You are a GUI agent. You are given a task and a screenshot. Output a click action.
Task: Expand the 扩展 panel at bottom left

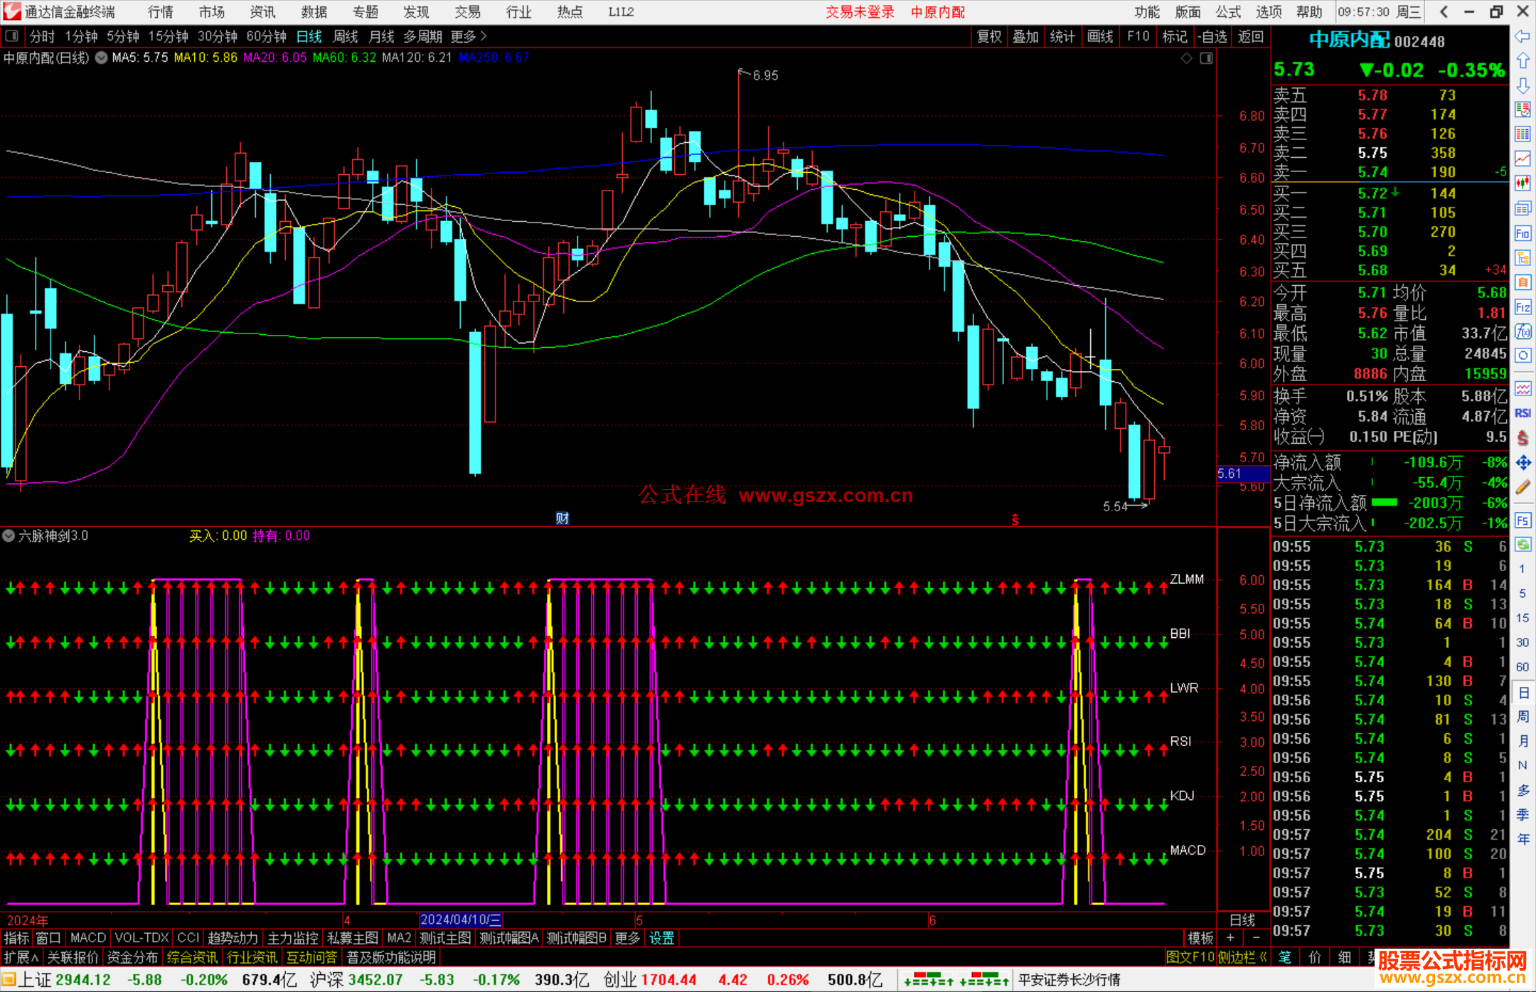point(21,957)
